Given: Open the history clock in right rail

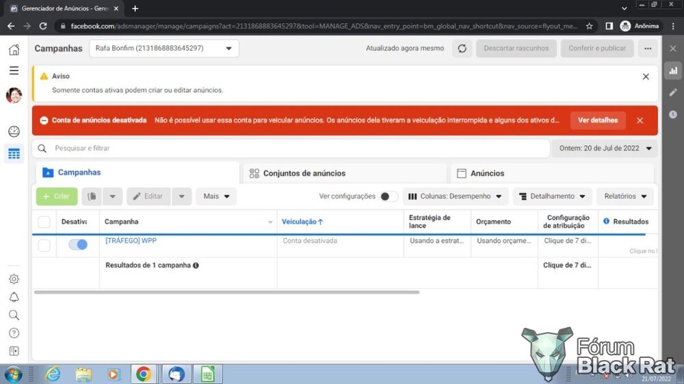Looking at the screenshot, I should (673, 114).
